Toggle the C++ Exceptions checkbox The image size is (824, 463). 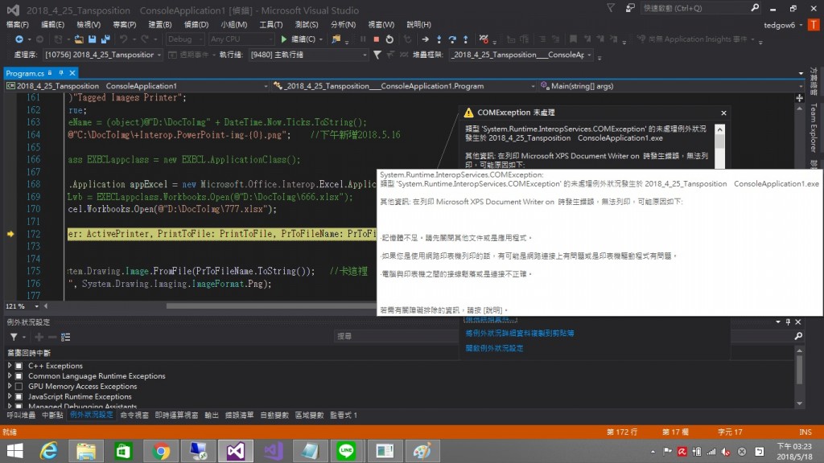(x=19, y=366)
